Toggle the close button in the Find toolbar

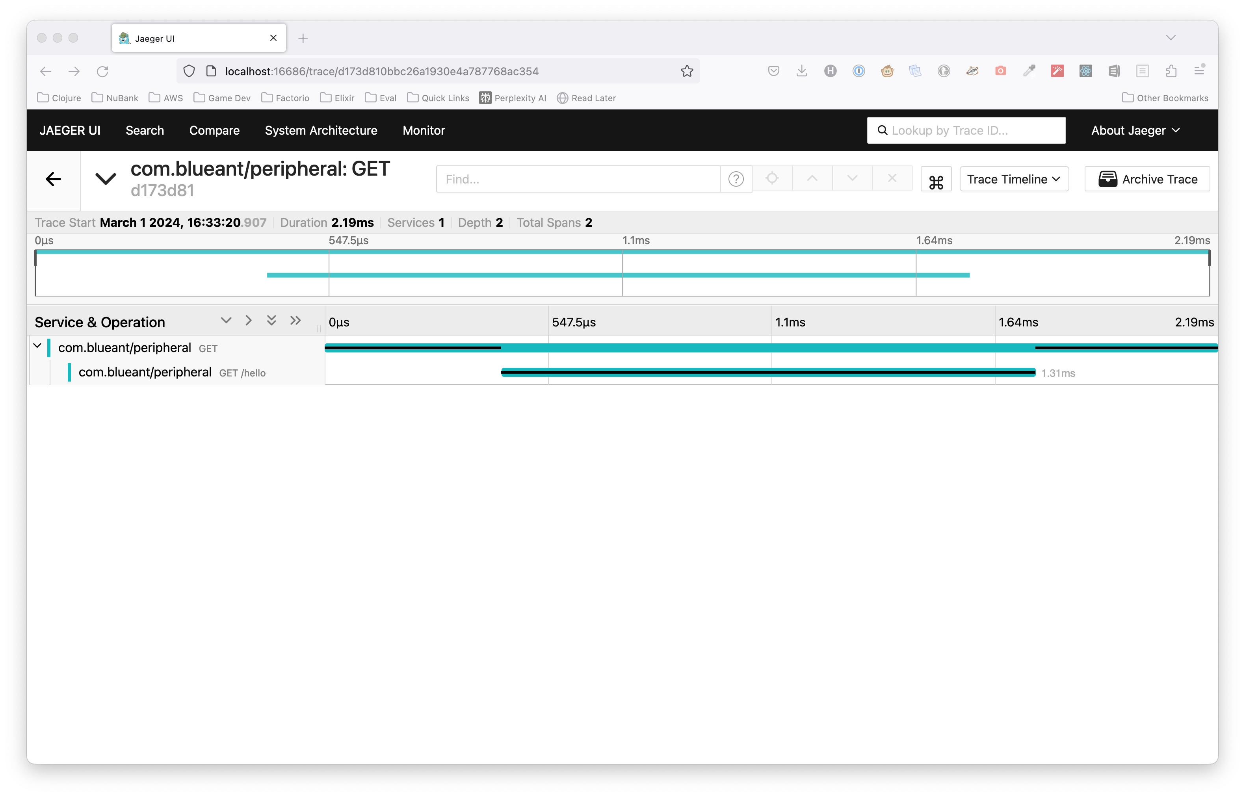point(892,179)
